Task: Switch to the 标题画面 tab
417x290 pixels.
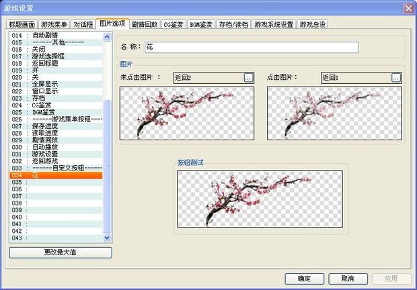Action: pyautogui.click(x=22, y=24)
